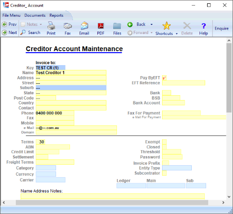
Task: Open Help question mark icon
Action: tap(203, 26)
